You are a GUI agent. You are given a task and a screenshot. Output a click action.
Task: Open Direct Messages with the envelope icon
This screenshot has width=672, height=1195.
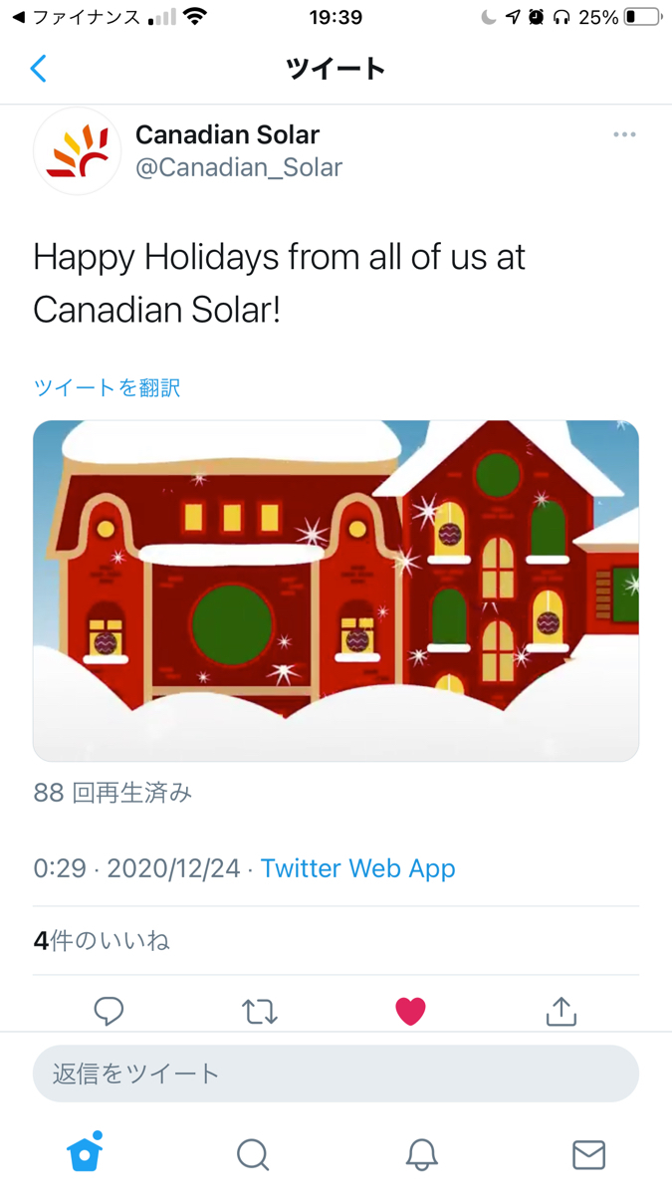[x=588, y=1155]
